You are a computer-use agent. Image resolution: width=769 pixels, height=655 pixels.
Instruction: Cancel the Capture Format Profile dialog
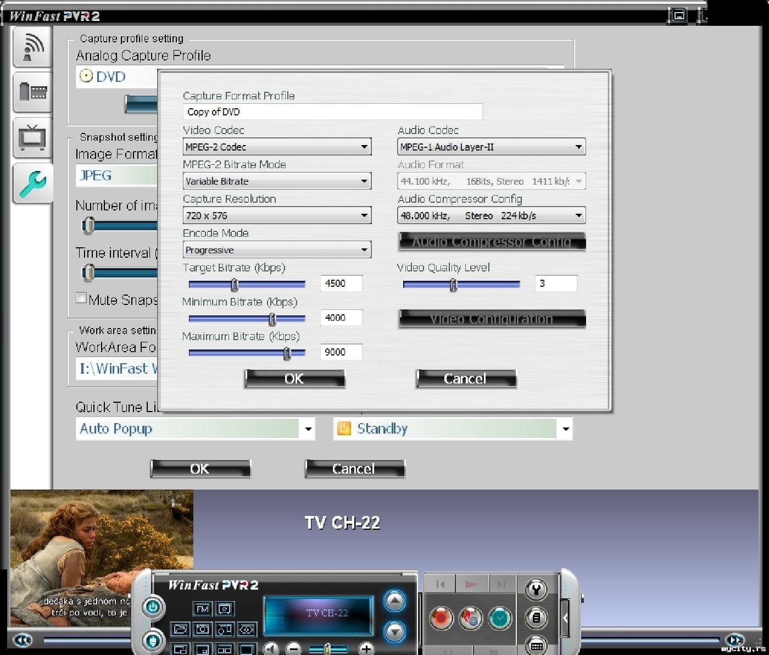pos(466,379)
